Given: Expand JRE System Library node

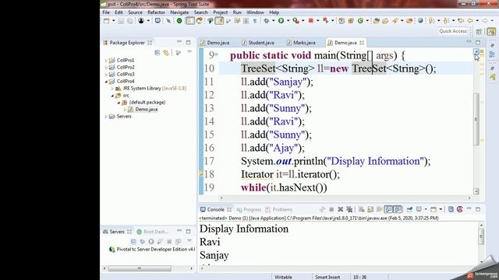Looking at the screenshot, I should point(112,89).
